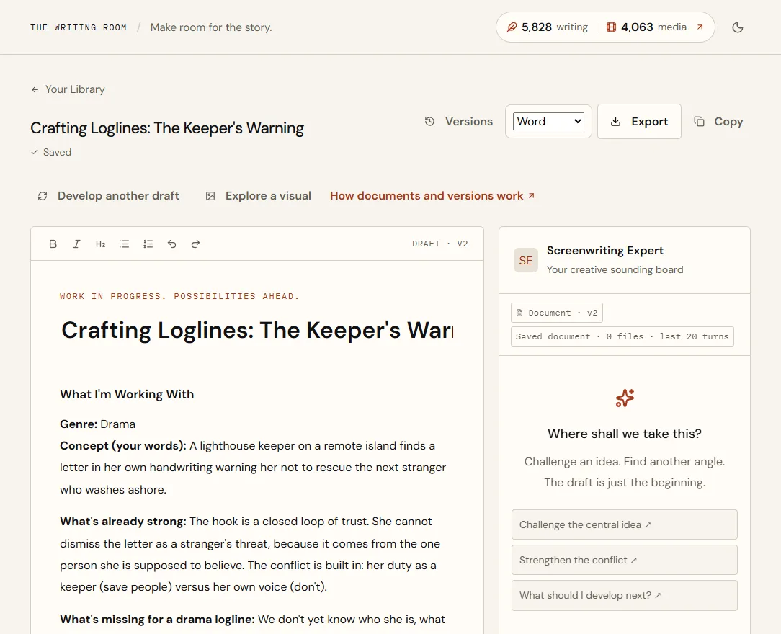The height and width of the screenshot is (634, 781).
Task: Click the What's already strong label
Action: pos(123,522)
